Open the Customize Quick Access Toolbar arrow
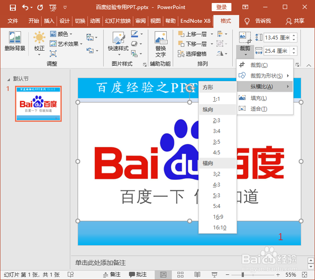 (65, 8)
